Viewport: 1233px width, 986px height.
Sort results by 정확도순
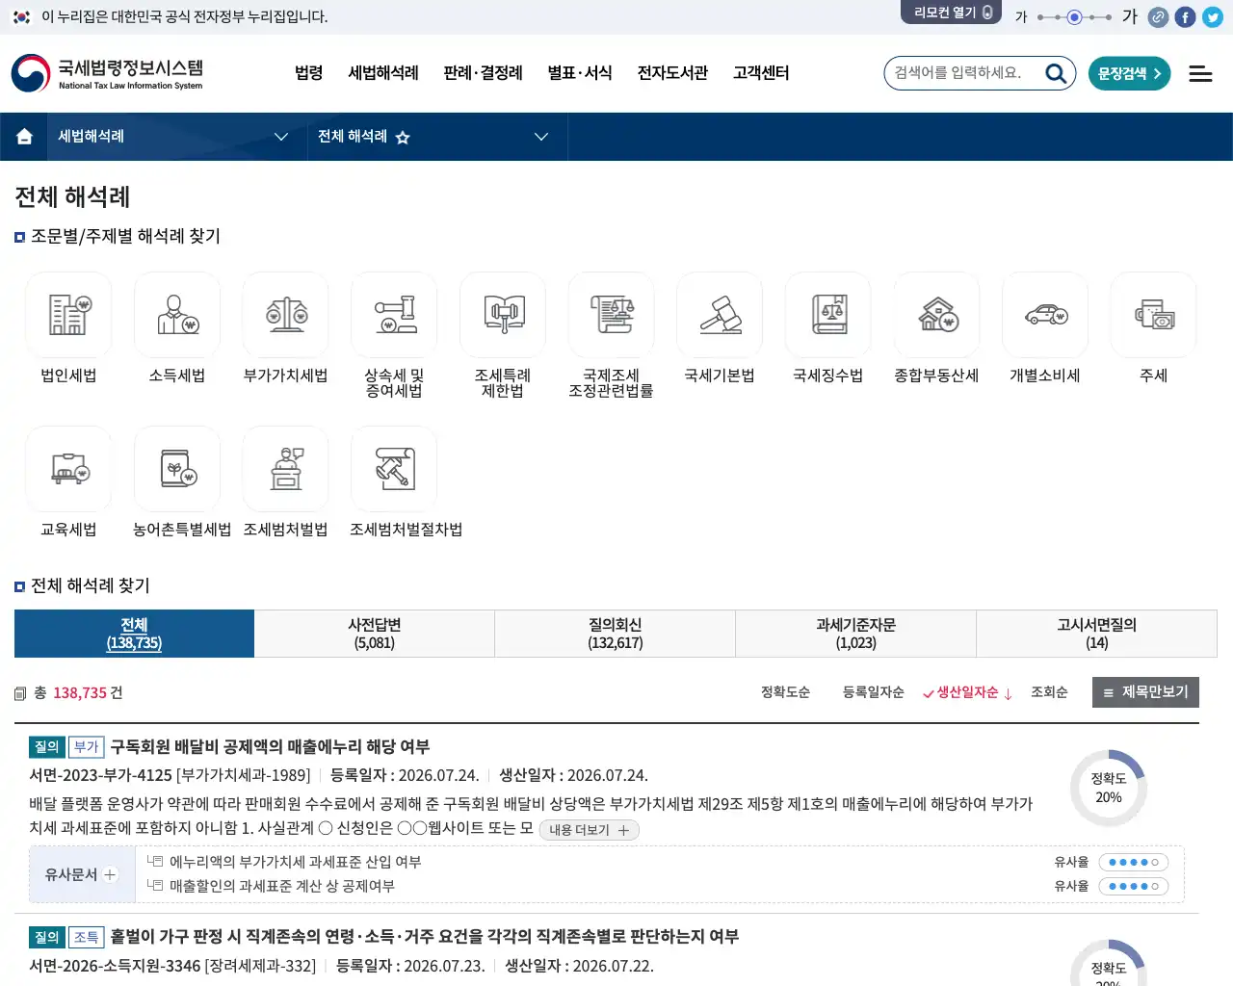[x=785, y=692]
